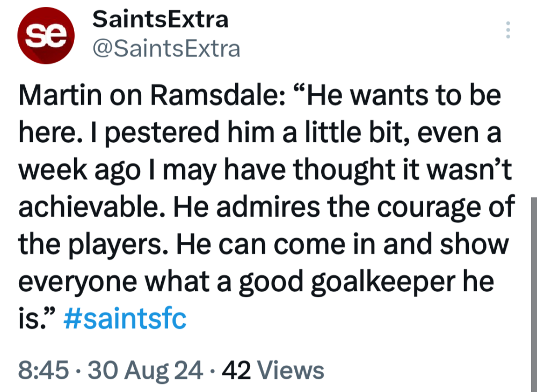Visit the @SaintsExtra handle profile
This screenshot has height=392, width=537.
tap(166, 49)
